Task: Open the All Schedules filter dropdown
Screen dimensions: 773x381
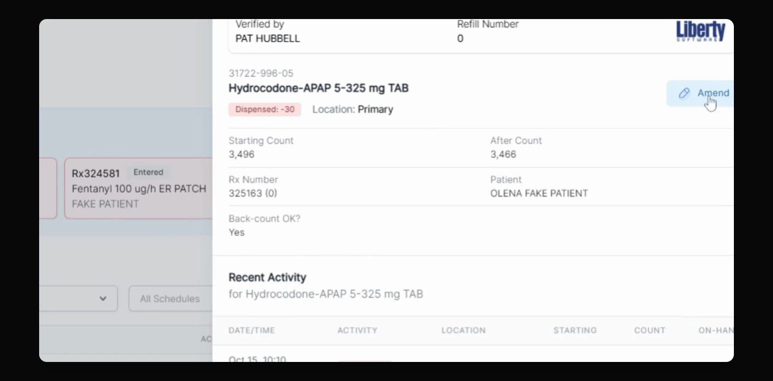Action: click(x=170, y=299)
